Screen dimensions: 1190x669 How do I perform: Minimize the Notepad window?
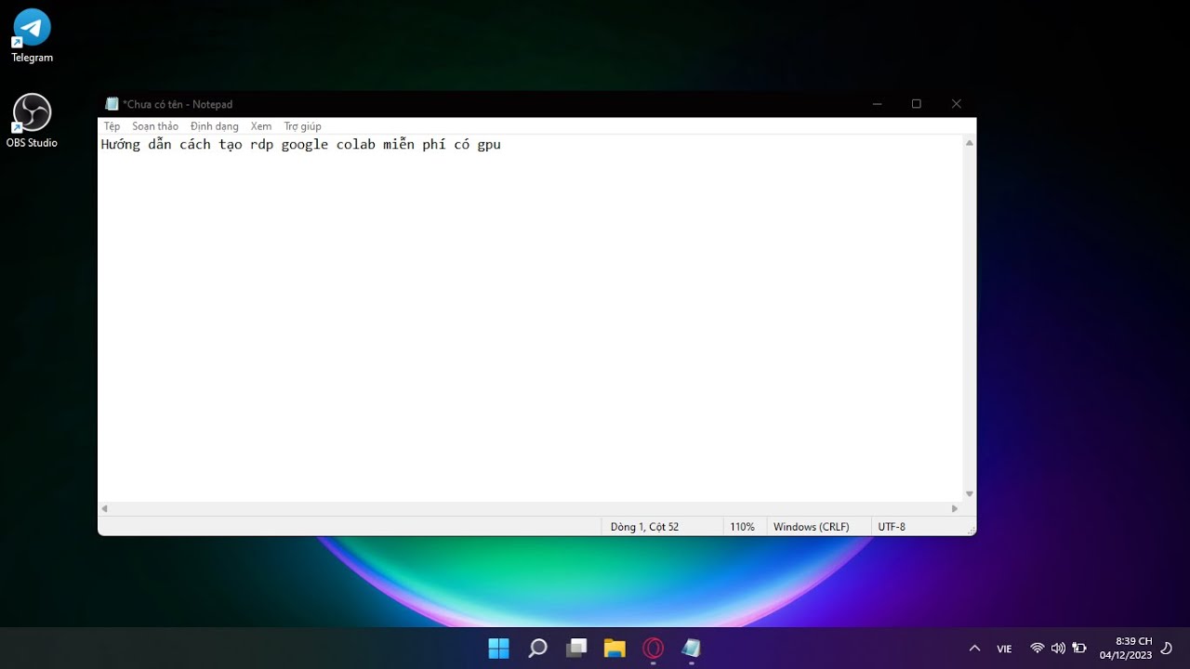click(877, 104)
